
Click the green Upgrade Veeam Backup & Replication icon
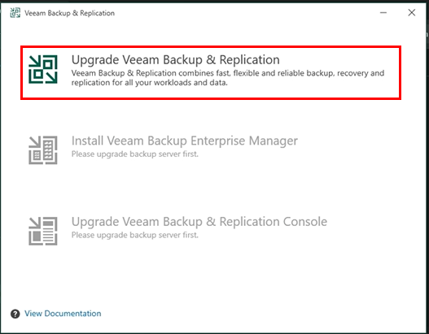[43, 69]
